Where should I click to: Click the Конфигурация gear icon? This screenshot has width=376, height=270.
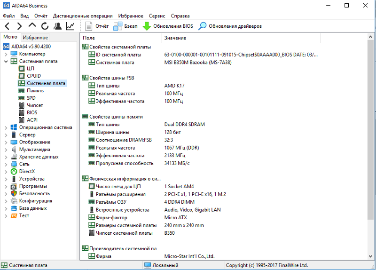14,201
